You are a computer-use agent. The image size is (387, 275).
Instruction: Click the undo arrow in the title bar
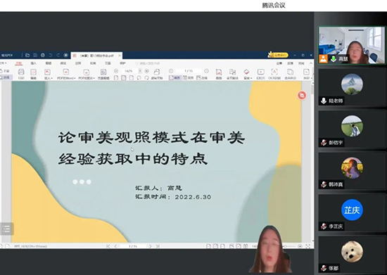(x=51, y=55)
